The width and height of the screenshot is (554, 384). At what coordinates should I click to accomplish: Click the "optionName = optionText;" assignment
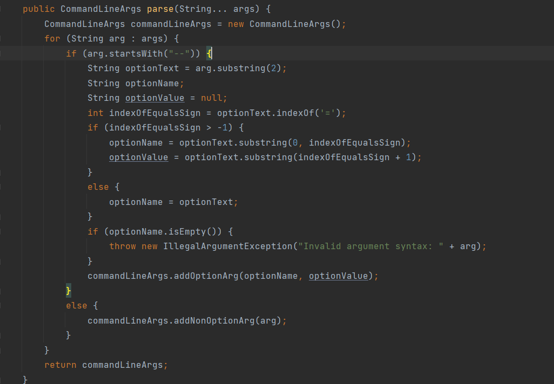click(x=173, y=202)
